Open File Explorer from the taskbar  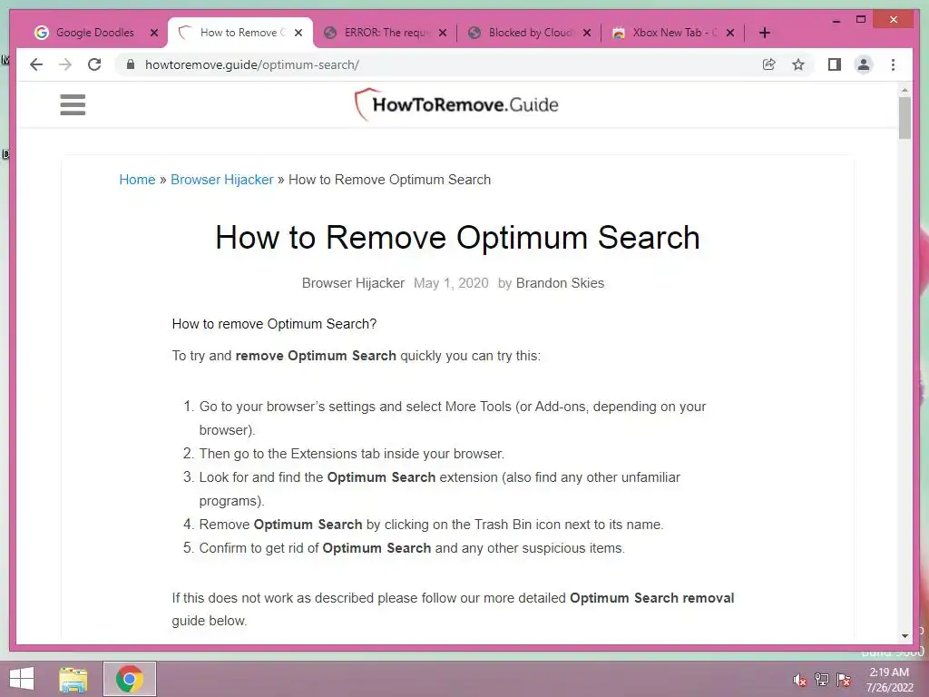point(73,679)
